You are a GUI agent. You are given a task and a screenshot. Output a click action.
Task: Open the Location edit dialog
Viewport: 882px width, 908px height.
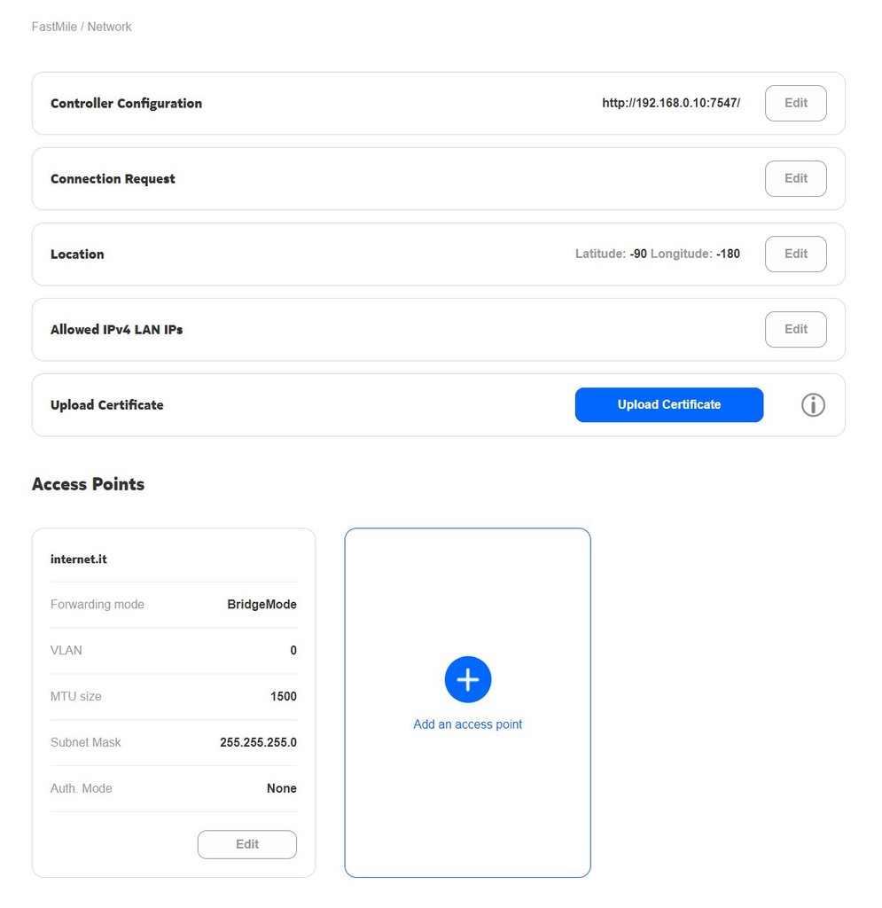point(795,254)
